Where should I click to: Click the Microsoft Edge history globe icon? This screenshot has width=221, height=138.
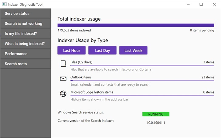point(63,94)
